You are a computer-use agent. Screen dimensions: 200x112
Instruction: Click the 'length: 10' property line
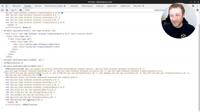click(x=12, y=102)
